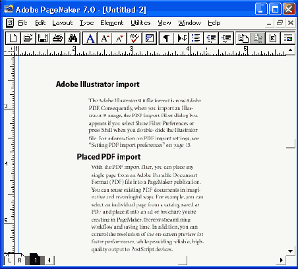
Task: Click the ruler zero-point crosshair box
Action: [x=9, y=51]
